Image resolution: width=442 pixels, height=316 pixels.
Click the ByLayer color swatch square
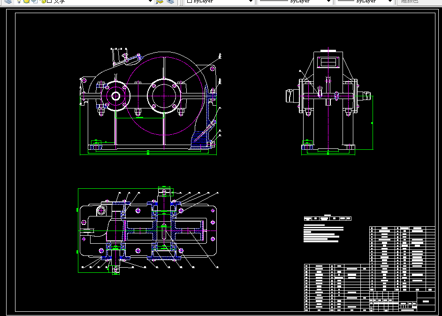(x=190, y=1)
